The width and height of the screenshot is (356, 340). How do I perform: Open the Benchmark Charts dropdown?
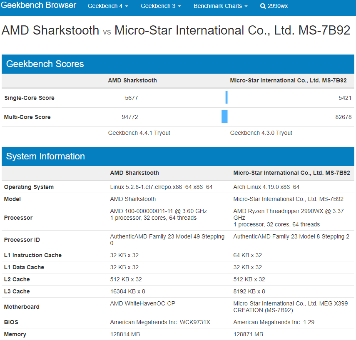pos(220,6)
